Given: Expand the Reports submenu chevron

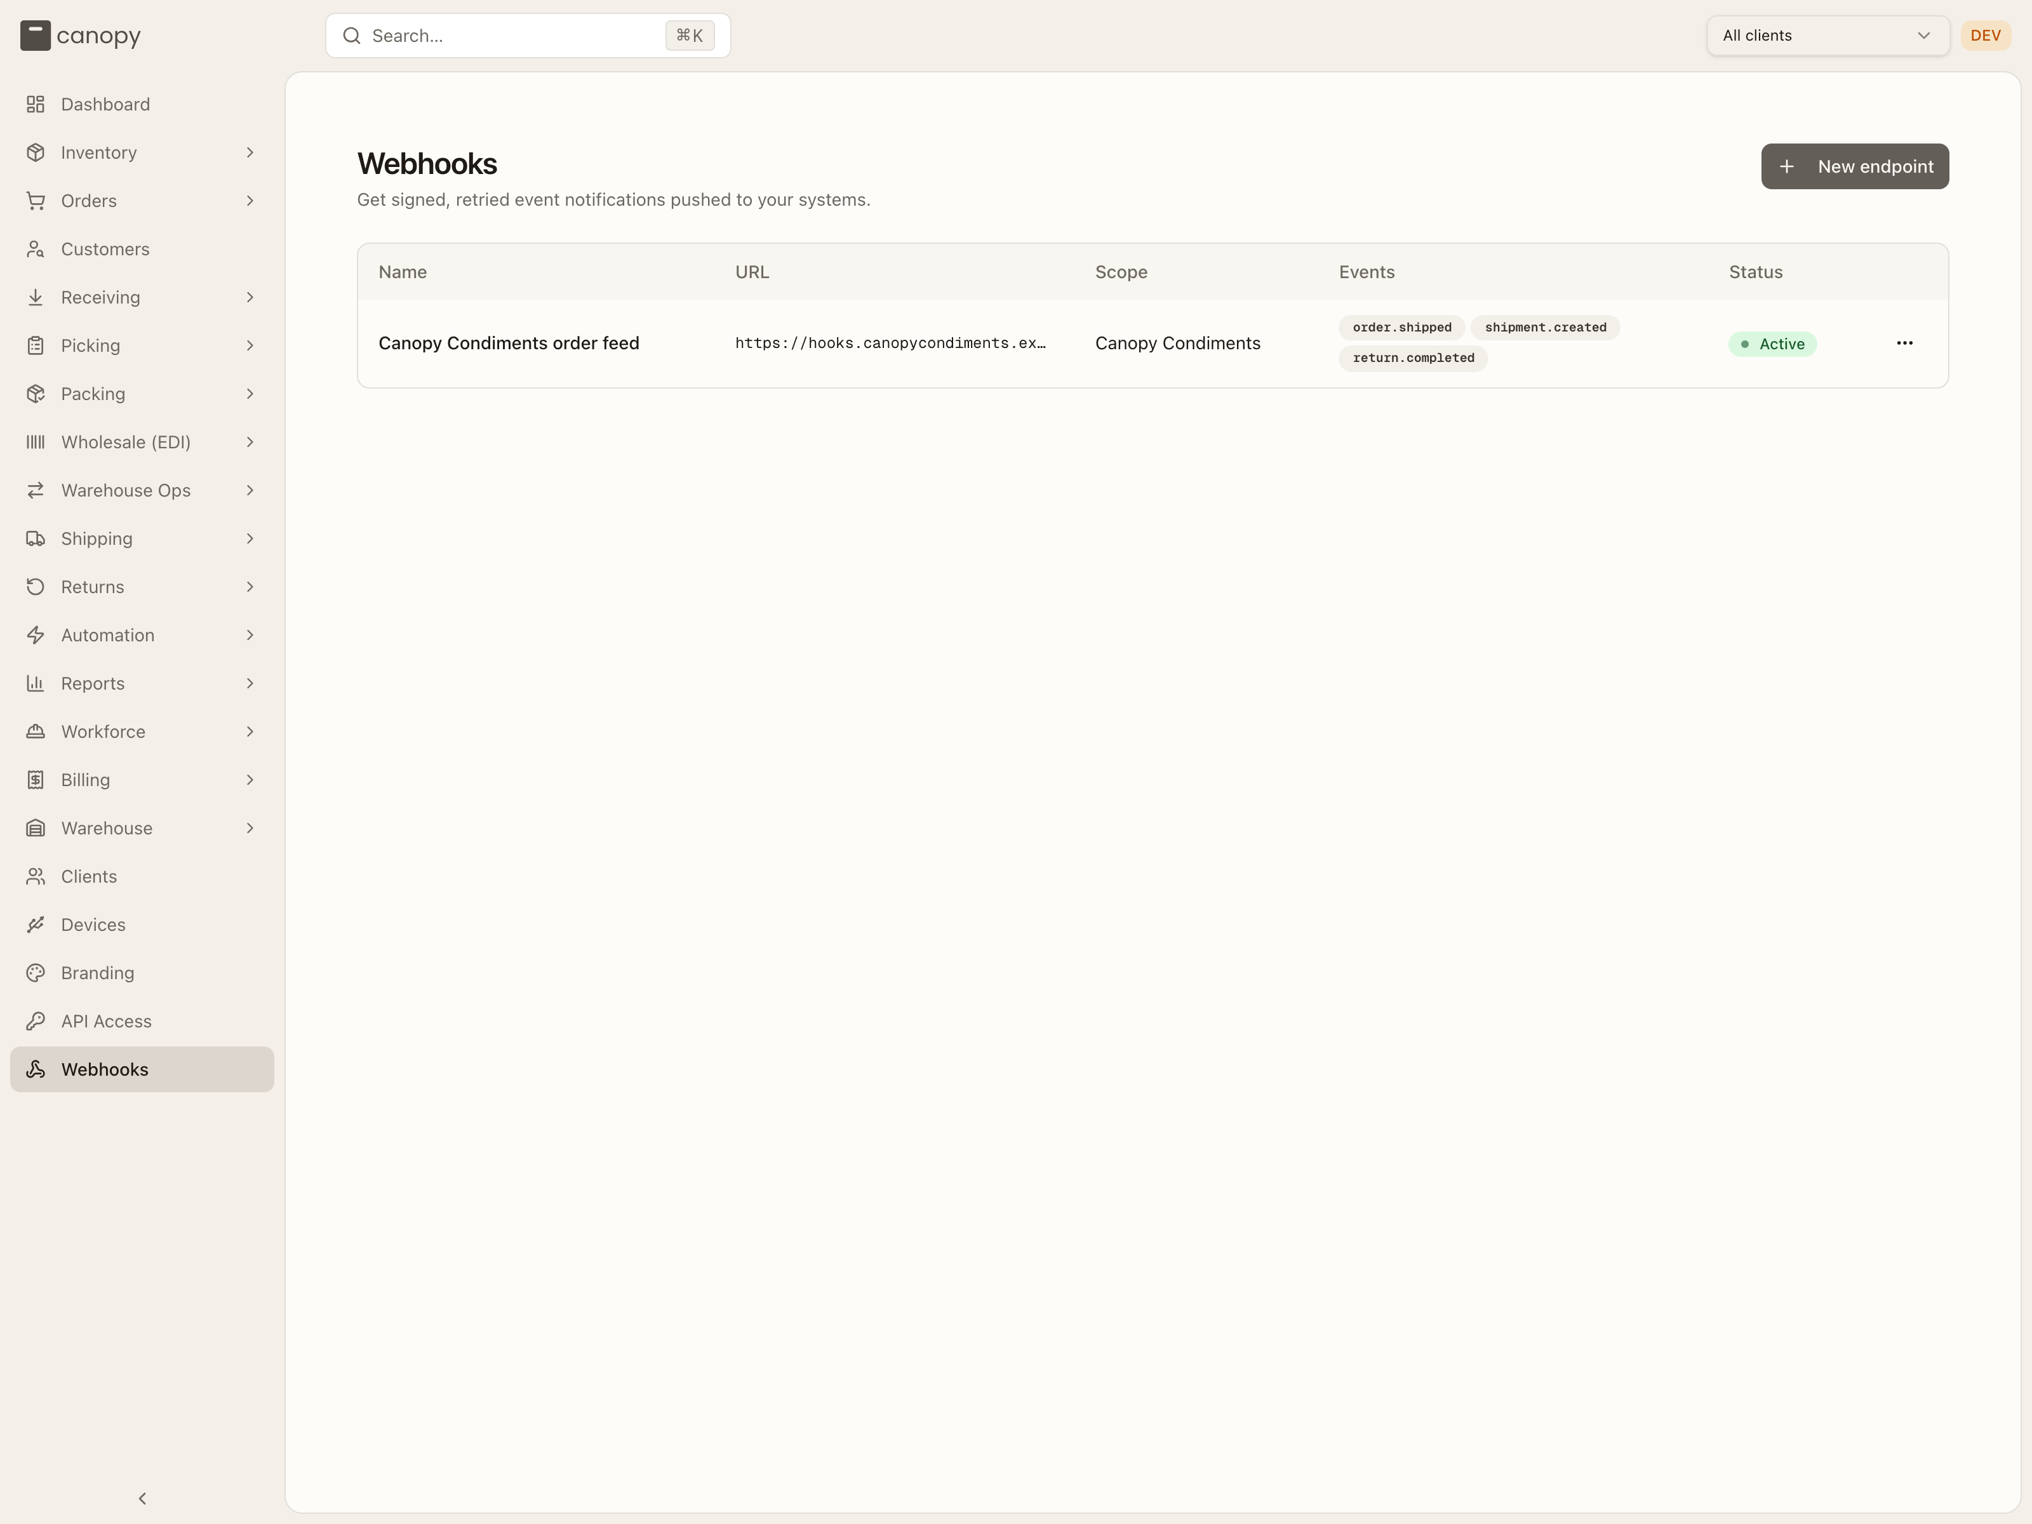Looking at the screenshot, I should pos(250,683).
